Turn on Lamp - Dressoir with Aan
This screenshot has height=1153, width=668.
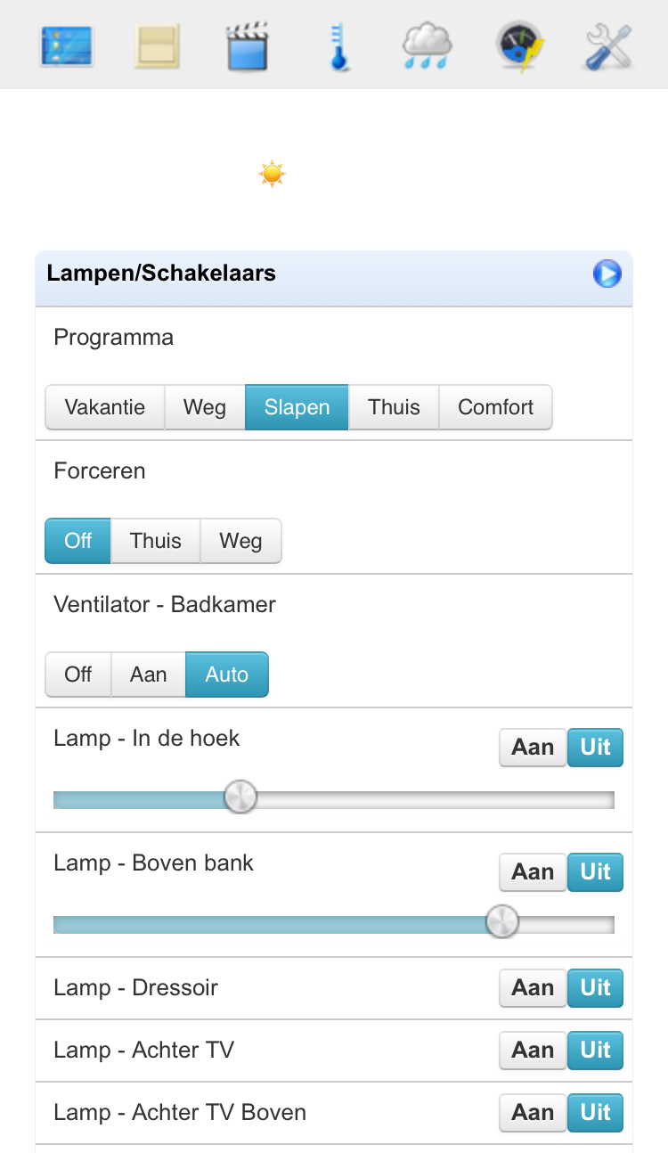coord(533,987)
